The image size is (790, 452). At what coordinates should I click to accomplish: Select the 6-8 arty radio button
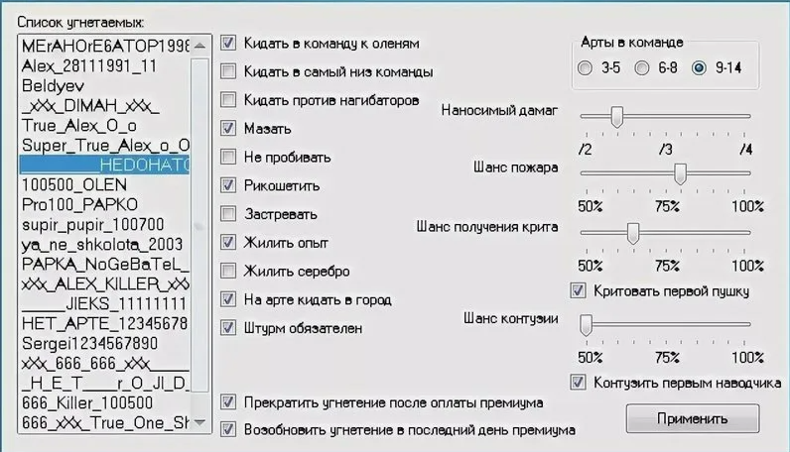[642, 67]
